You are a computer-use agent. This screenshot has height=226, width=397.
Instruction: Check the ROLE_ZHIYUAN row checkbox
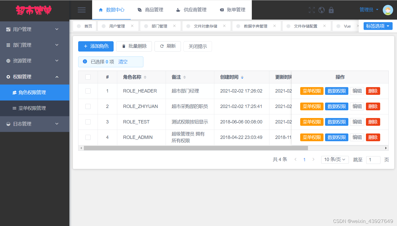click(x=88, y=106)
